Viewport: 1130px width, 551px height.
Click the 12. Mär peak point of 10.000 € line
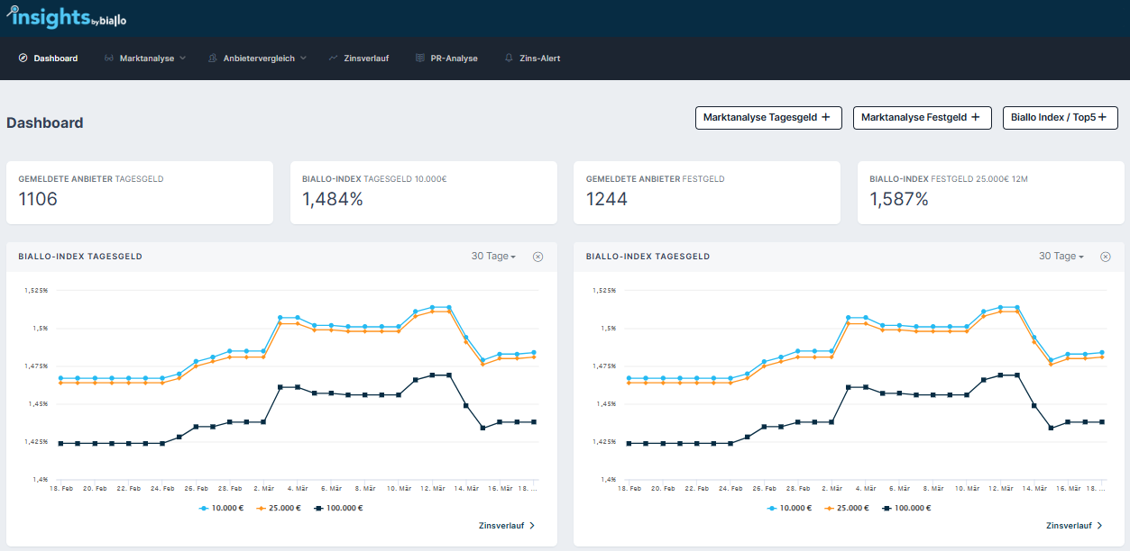(433, 308)
